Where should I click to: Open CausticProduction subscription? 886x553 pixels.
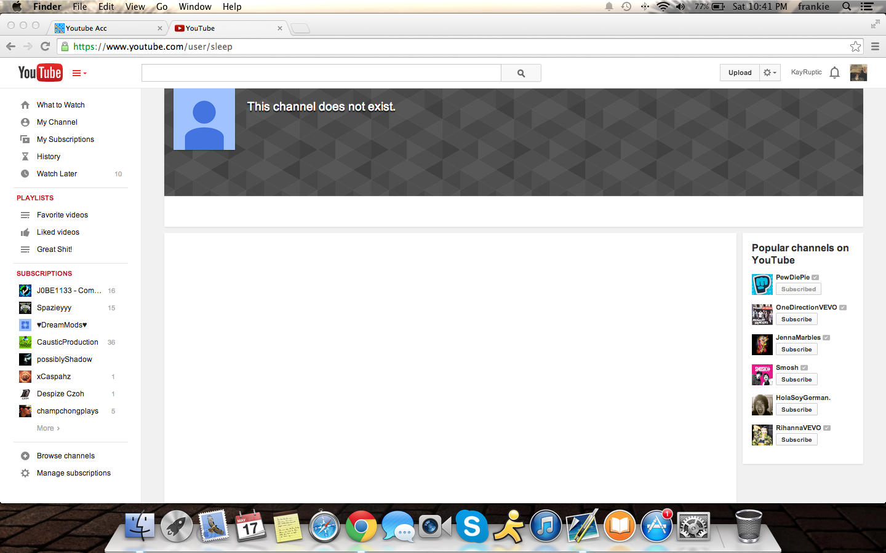pyautogui.click(x=67, y=342)
